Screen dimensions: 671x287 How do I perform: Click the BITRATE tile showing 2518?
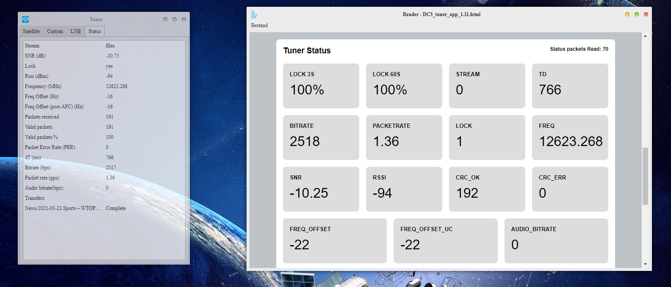[321, 137]
